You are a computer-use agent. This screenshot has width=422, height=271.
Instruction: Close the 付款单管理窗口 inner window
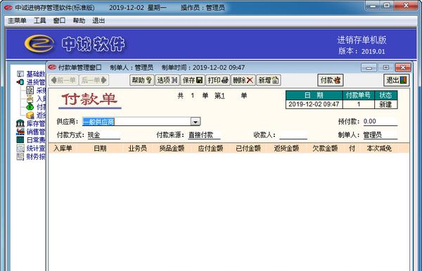[x=403, y=68]
